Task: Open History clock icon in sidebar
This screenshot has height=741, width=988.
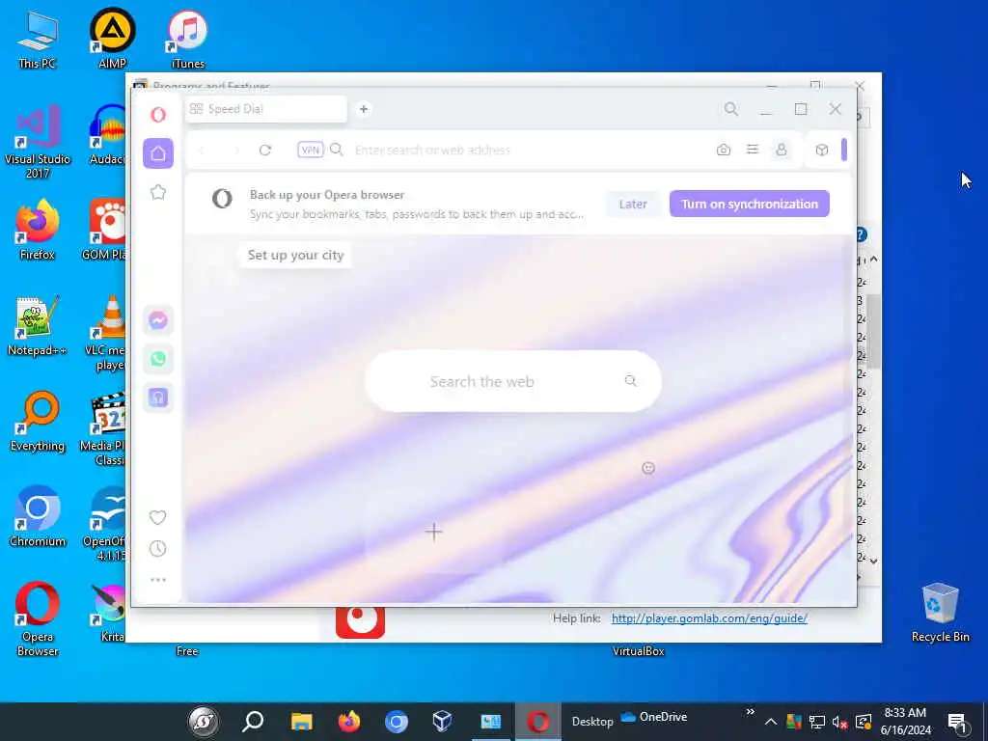Action: click(157, 549)
